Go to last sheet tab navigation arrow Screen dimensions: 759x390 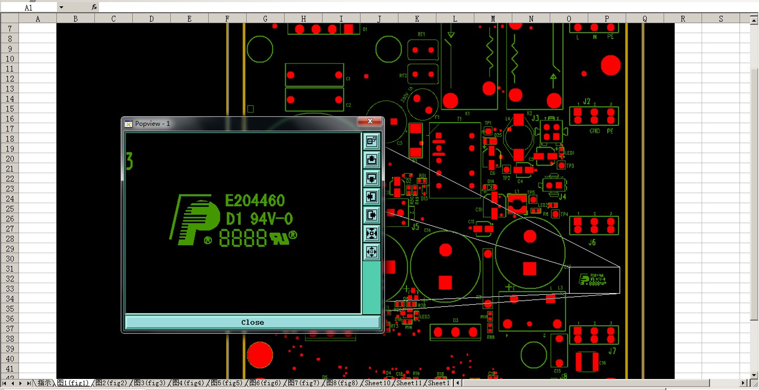(29, 383)
